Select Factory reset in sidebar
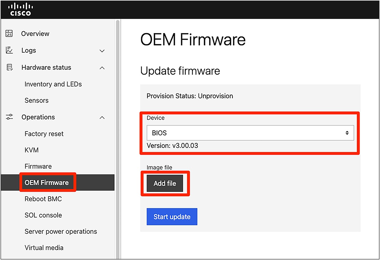380x260 pixels. (44, 134)
